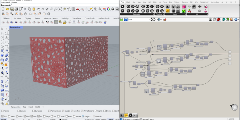
Task: Click the pink flask component icon in Util
Action: coord(205,11)
